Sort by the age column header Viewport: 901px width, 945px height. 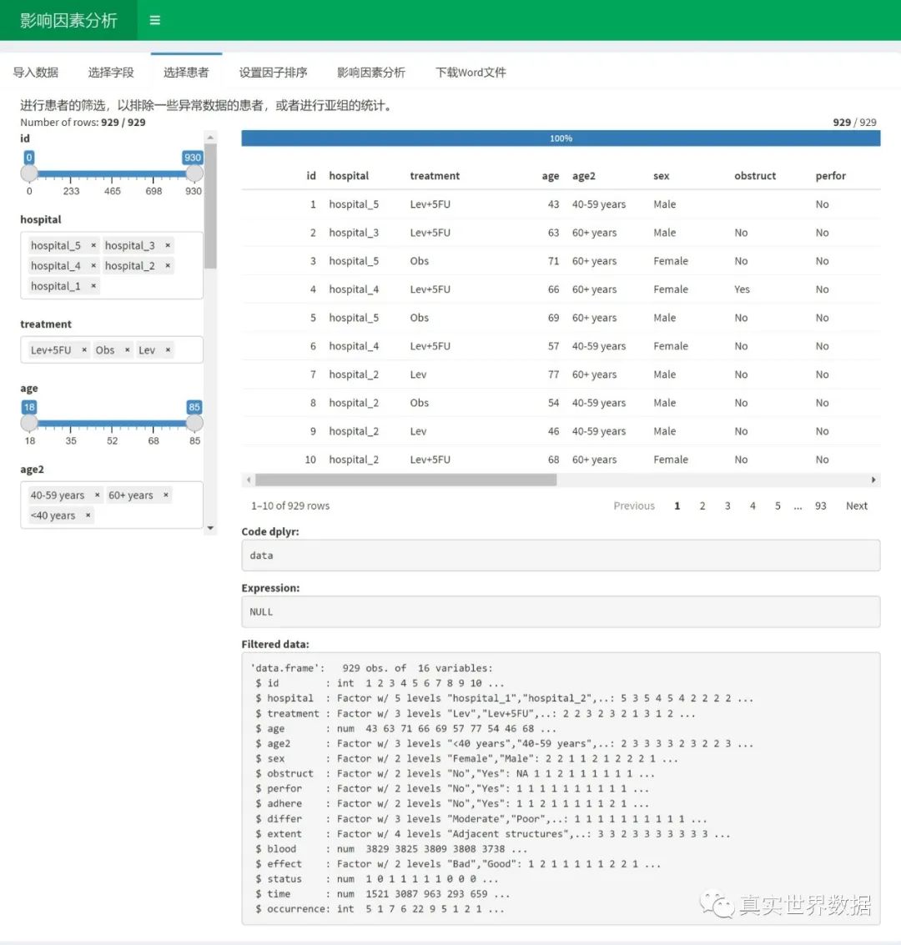(551, 176)
